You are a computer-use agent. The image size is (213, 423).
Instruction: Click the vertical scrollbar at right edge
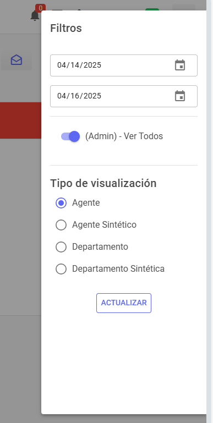click(210, 211)
